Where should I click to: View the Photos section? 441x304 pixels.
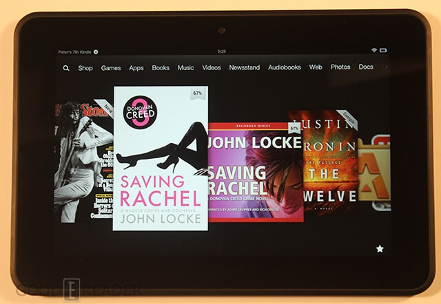[340, 67]
